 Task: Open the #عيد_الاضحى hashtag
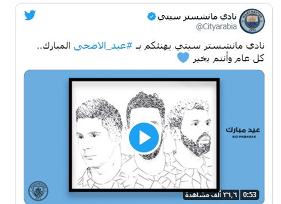tap(103, 46)
